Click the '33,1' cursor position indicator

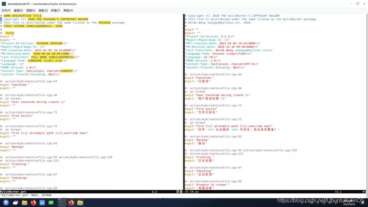338,192
